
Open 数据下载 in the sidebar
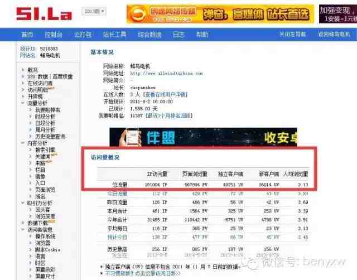[x=38, y=223]
